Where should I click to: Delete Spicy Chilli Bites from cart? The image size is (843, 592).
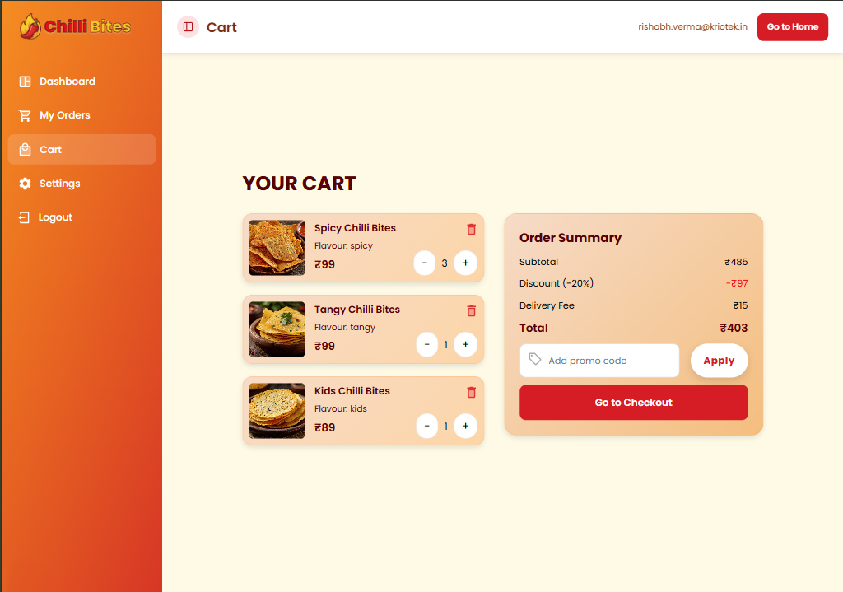coord(471,230)
